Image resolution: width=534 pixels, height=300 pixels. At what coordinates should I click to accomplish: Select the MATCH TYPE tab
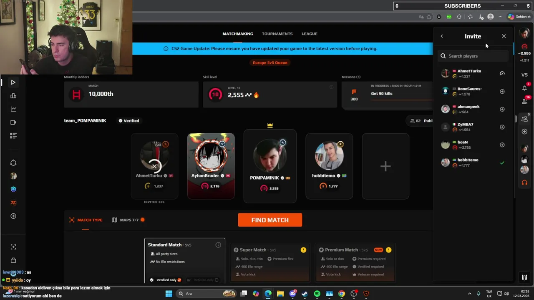click(86, 220)
